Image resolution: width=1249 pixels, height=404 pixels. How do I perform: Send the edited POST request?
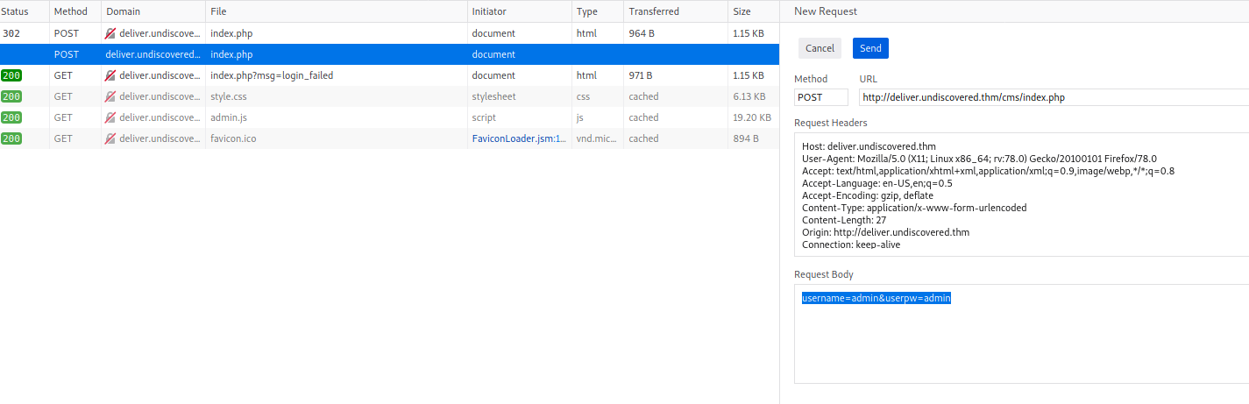(870, 48)
